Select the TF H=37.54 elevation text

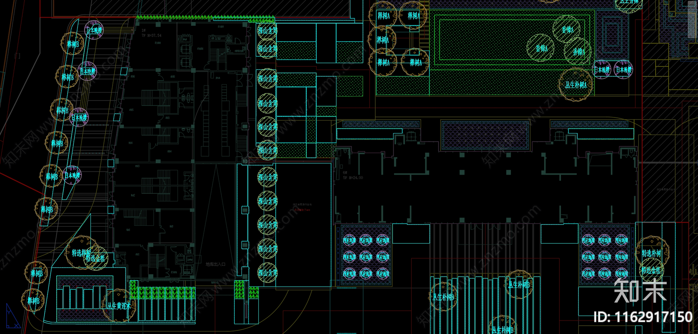pos(151,35)
